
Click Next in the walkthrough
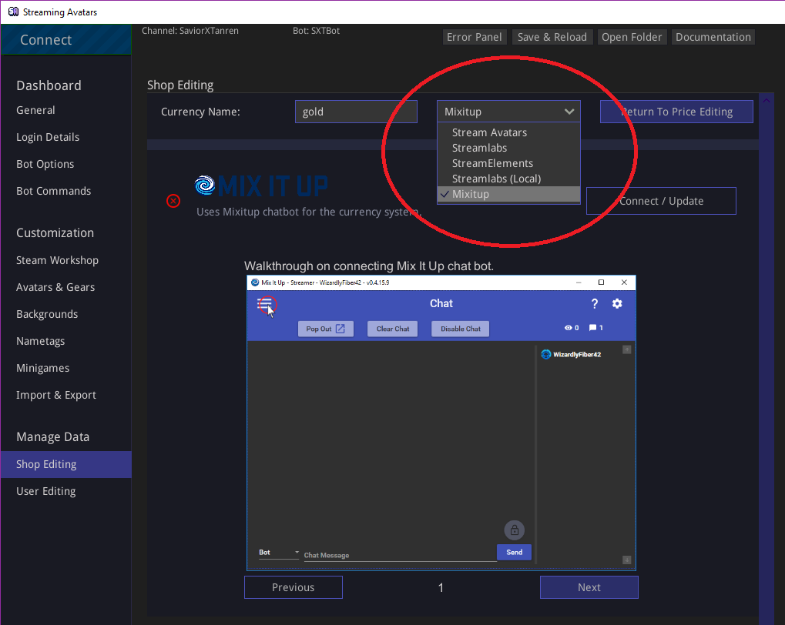click(x=589, y=587)
